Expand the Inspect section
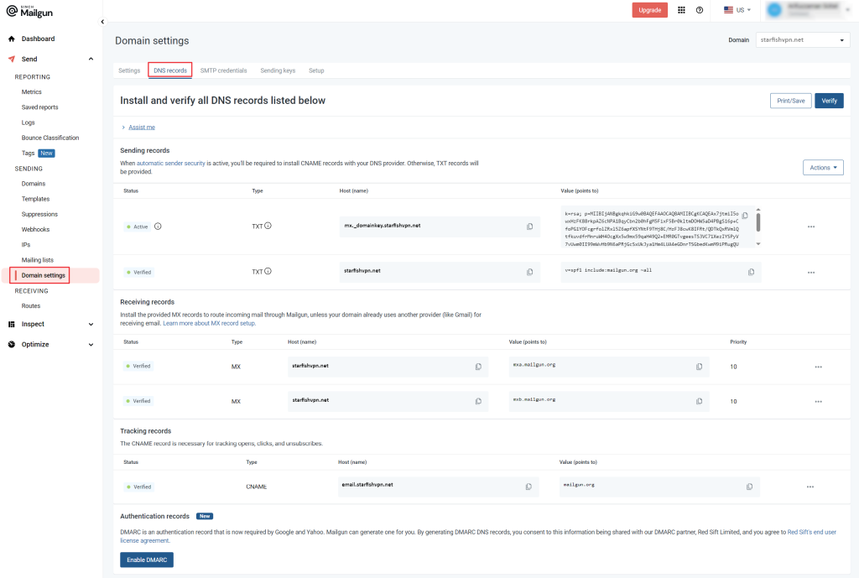This screenshot has height=578, width=859. tap(91, 325)
